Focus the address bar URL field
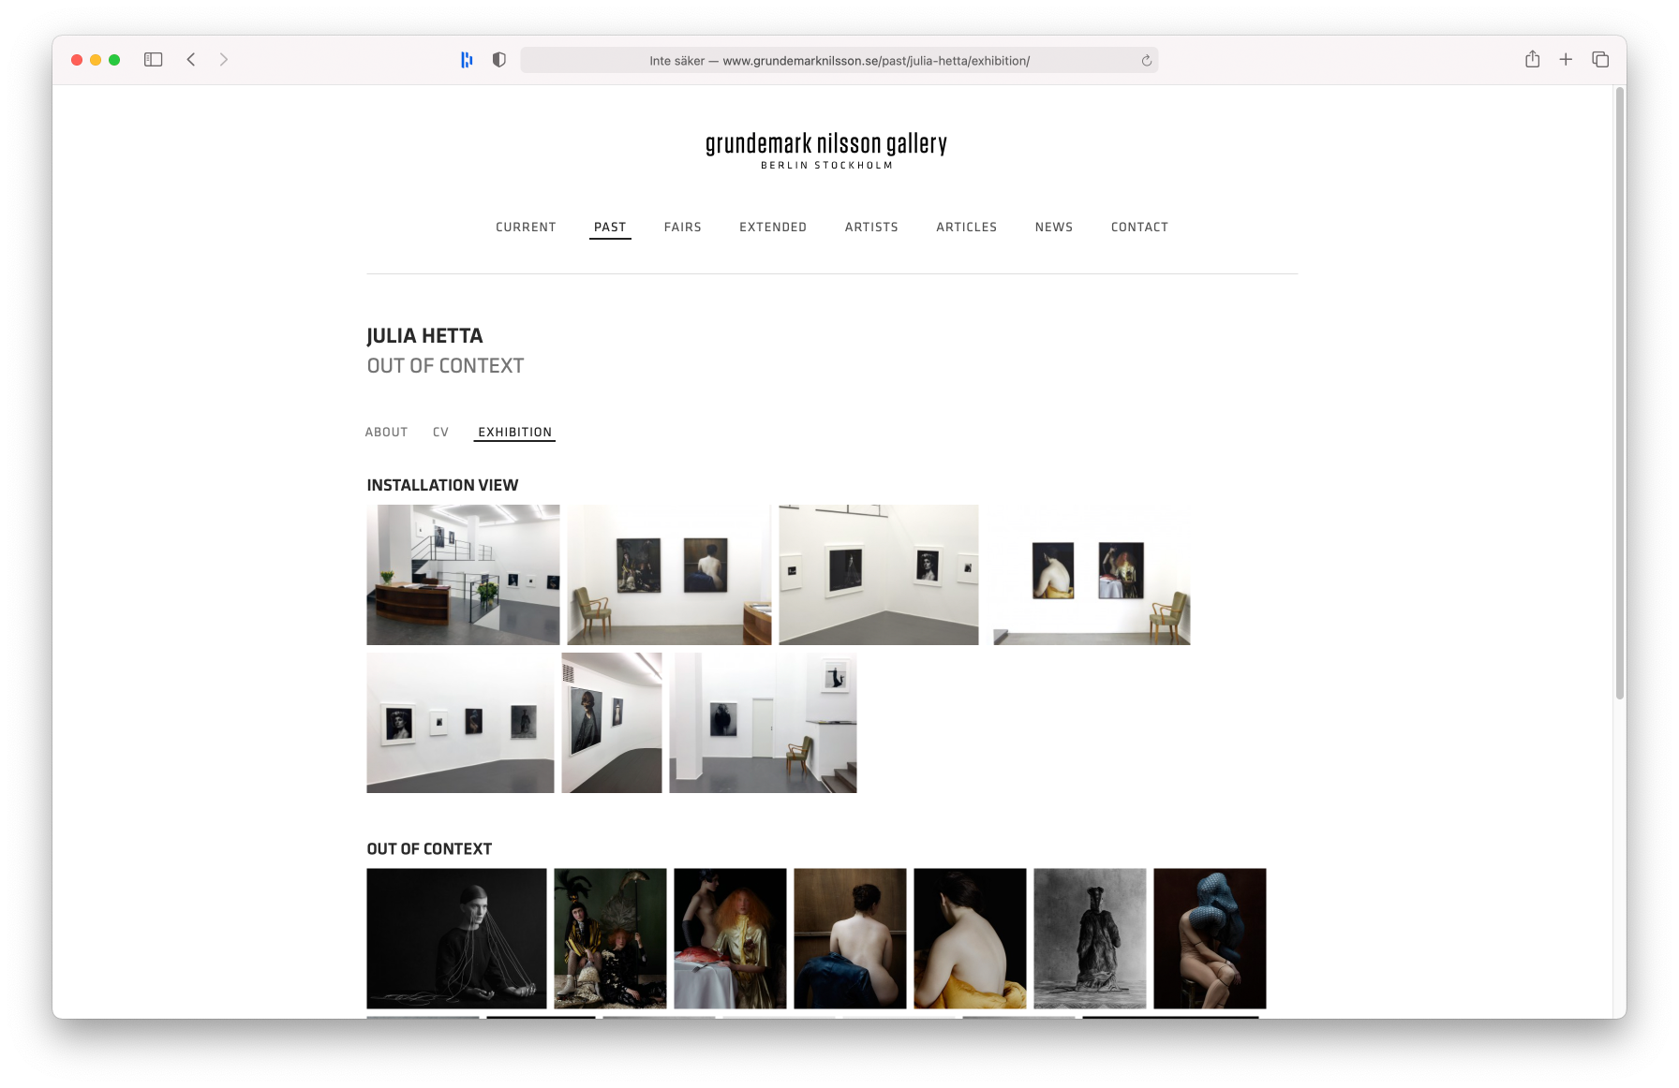This screenshot has height=1088, width=1679. pos(839,61)
